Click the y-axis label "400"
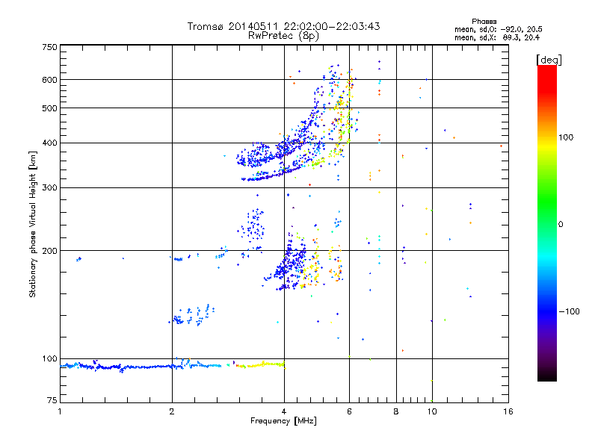 (49, 143)
